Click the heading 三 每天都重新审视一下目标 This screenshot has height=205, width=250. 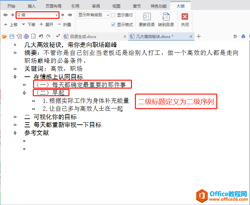pyautogui.click(x=63, y=125)
